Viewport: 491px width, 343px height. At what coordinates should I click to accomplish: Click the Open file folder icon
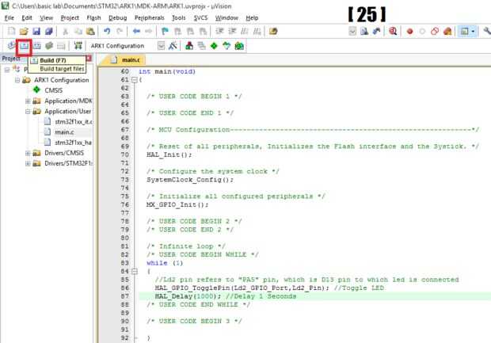click(24, 31)
